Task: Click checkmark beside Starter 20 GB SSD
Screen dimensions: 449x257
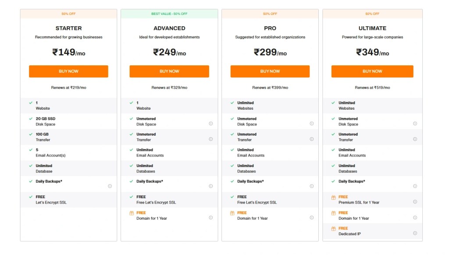Action: (31, 119)
